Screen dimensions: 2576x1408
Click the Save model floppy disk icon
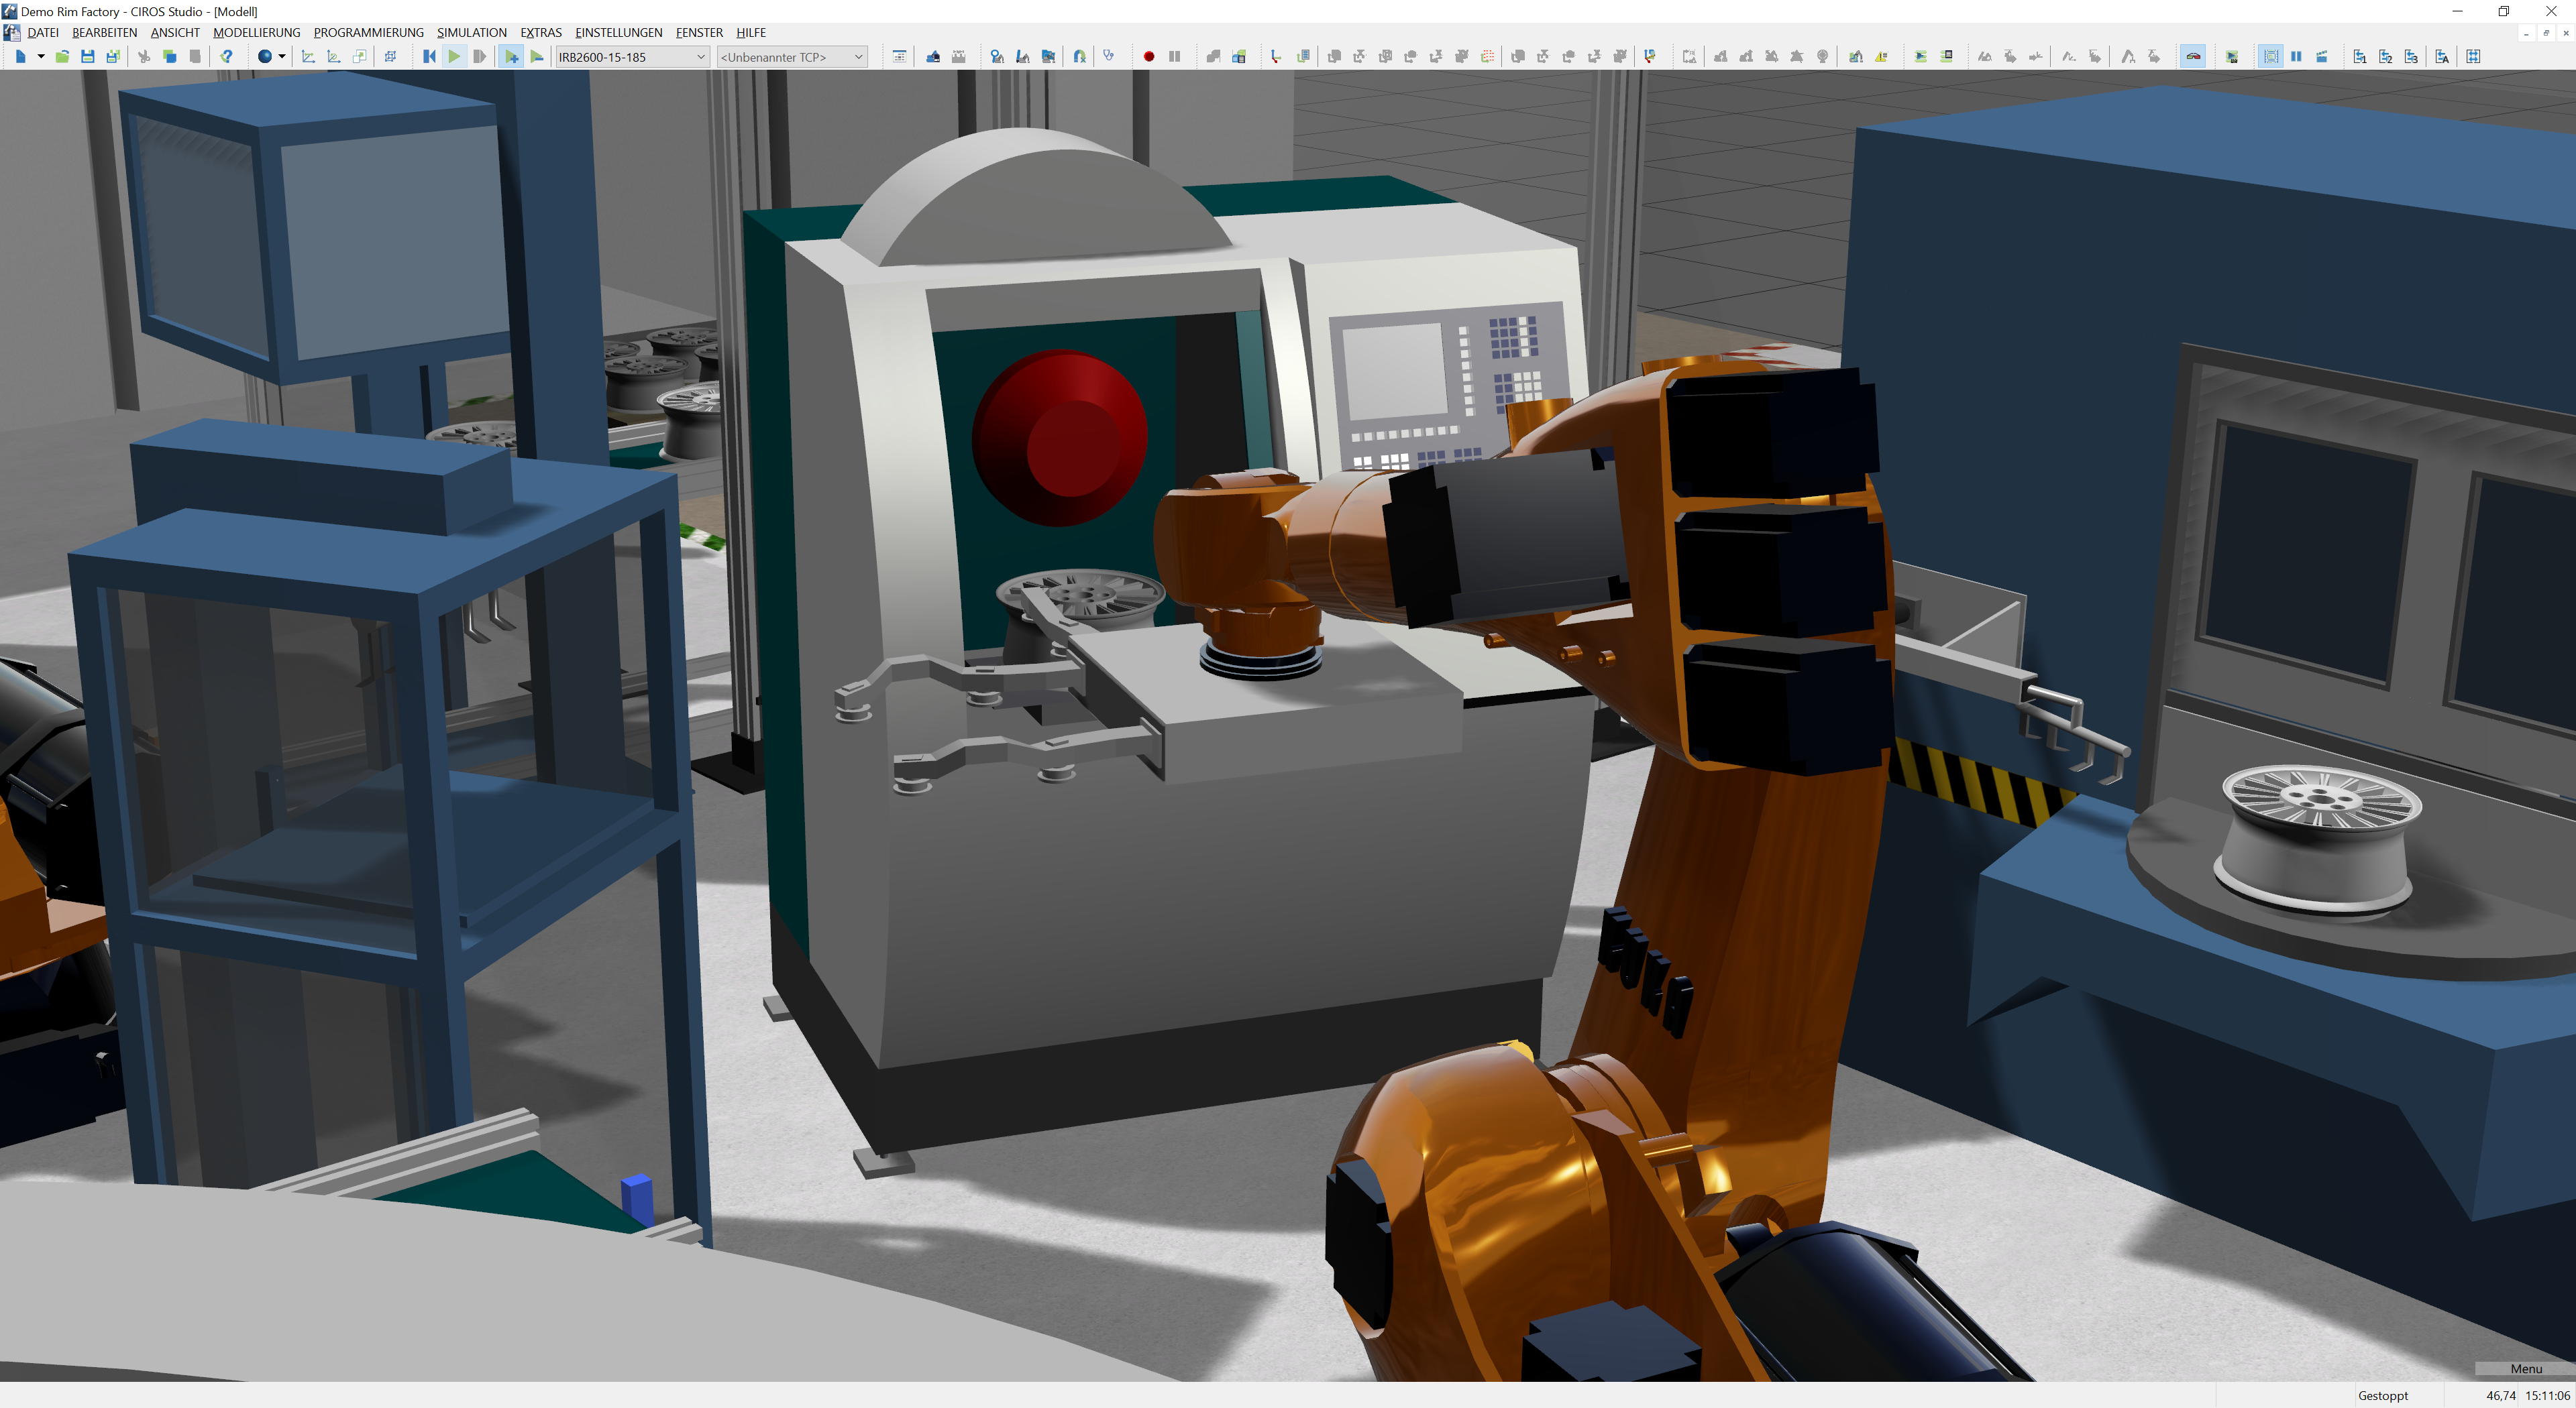[x=88, y=57]
